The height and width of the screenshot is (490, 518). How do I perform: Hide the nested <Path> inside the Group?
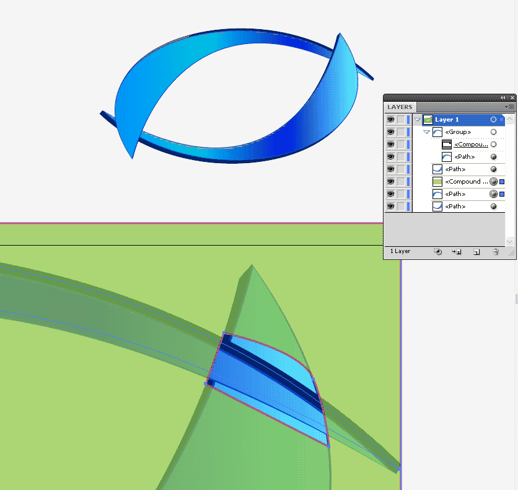(390, 157)
